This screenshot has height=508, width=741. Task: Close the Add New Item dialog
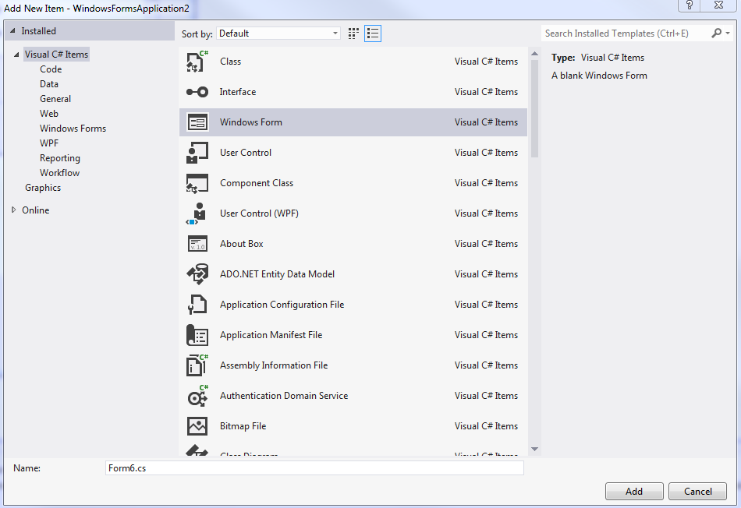(719, 5)
